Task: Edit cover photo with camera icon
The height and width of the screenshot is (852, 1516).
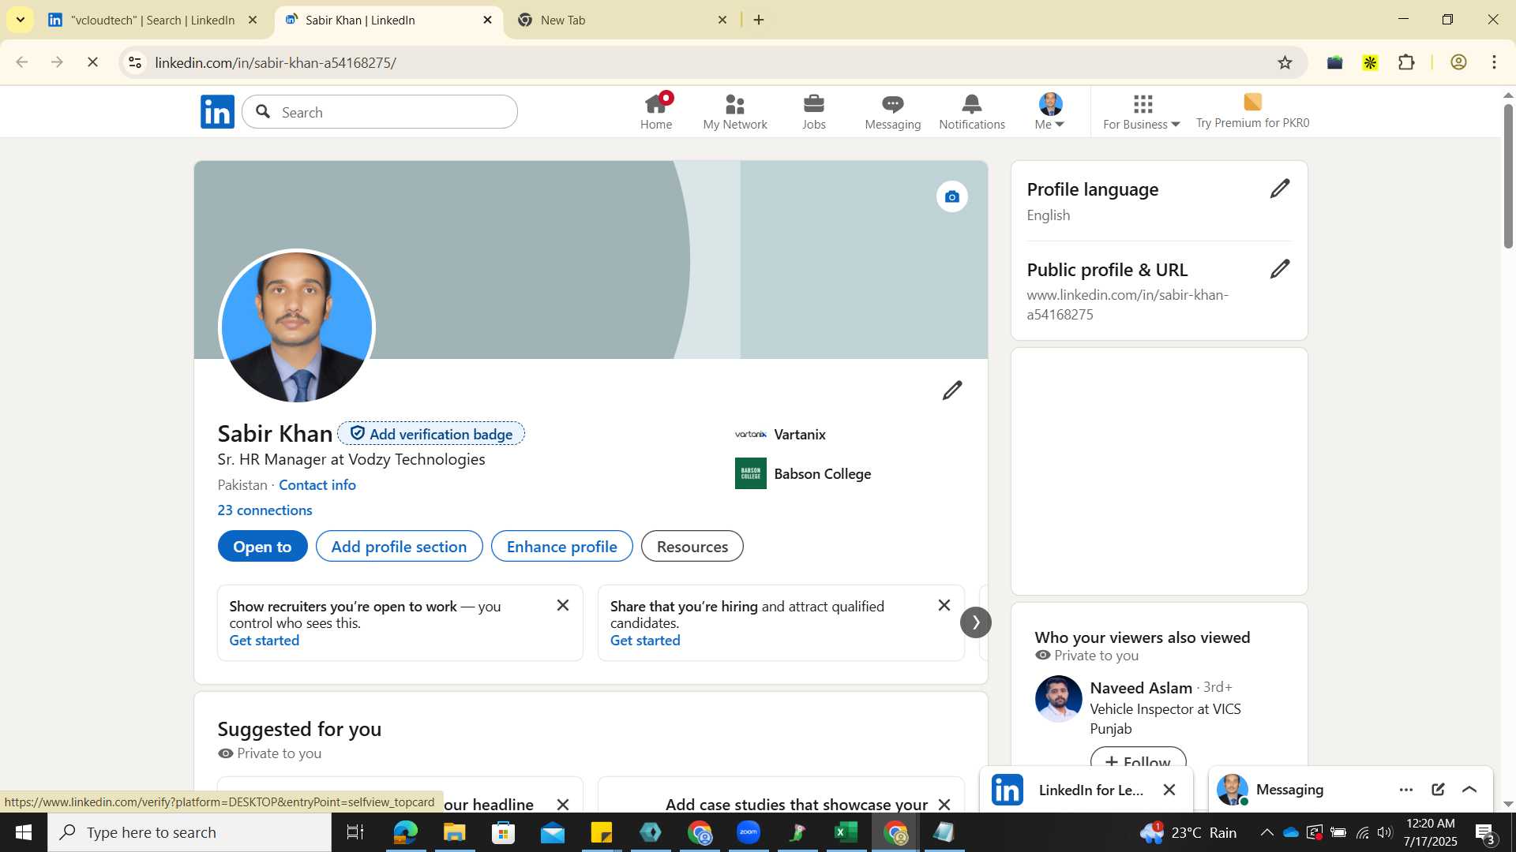Action: pos(952,196)
